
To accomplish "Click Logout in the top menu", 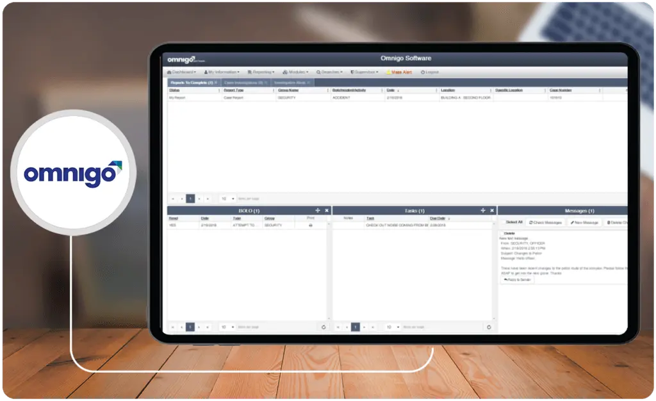I will (x=430, y=72).
